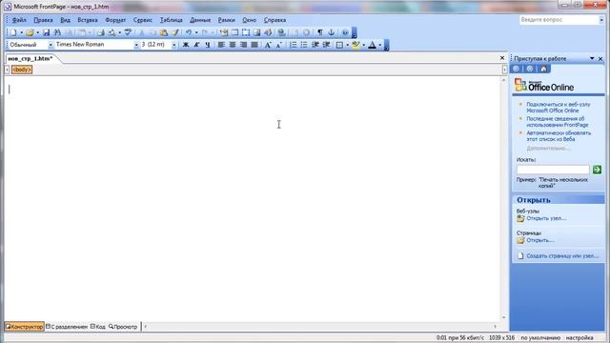Undo the last action
This screenshot has height=343, width=610.
pos(189,32)
